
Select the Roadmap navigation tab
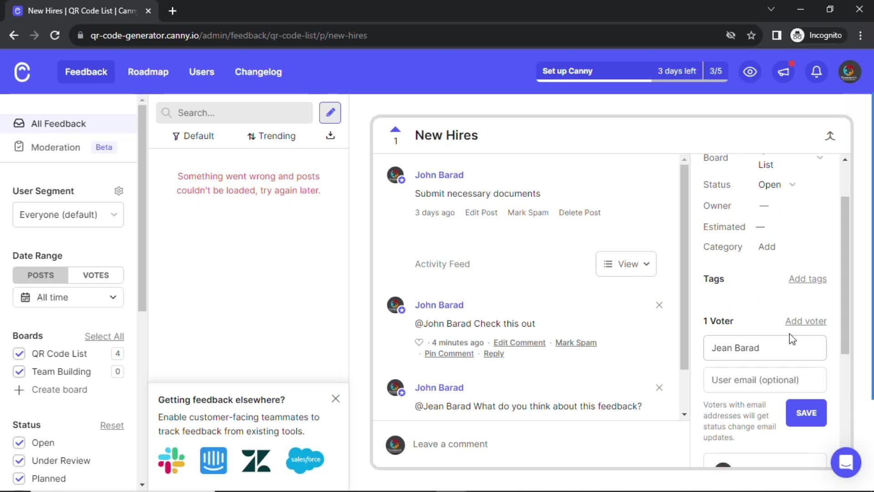147,72
